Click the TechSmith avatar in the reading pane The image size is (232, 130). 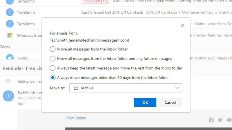click(x=8, y=96)
